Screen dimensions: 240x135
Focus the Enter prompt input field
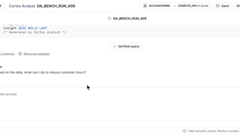click(120, 94)
